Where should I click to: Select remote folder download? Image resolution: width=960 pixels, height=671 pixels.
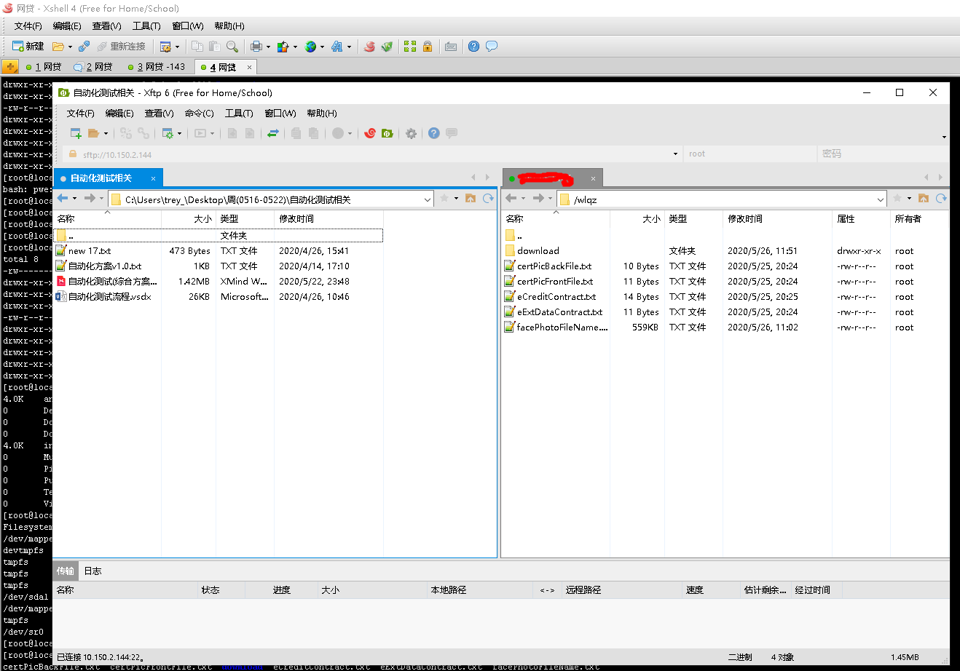[x=538, y=250]
